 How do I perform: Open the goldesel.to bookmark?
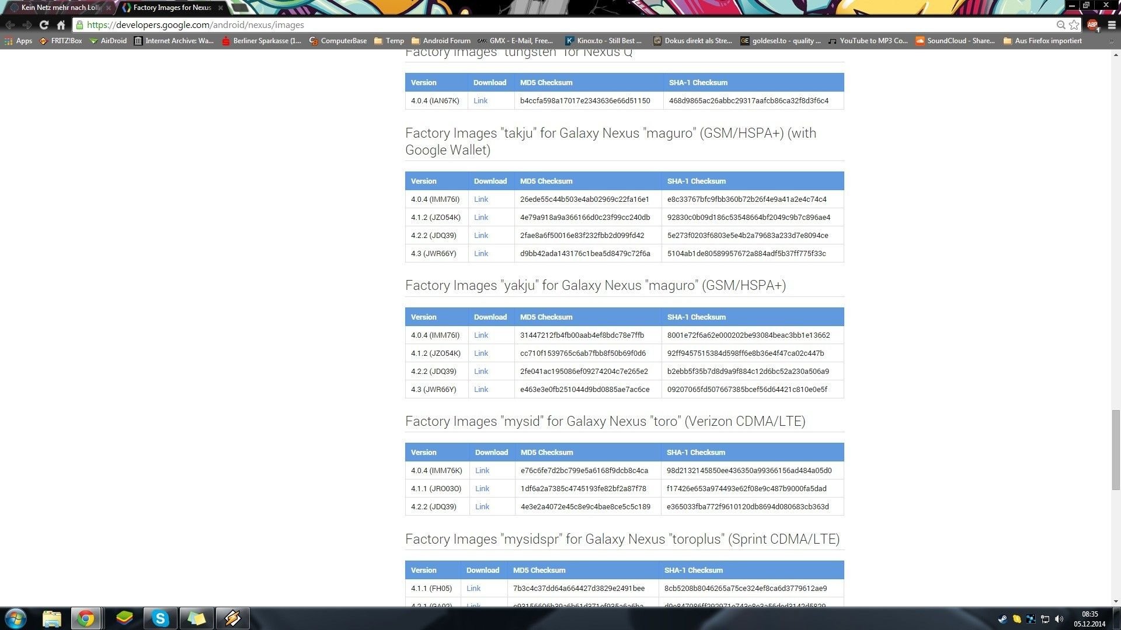(781, 41)
